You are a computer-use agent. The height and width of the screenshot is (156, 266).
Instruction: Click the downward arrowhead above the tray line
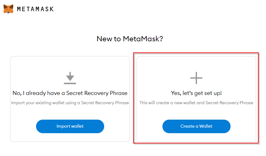70,78
